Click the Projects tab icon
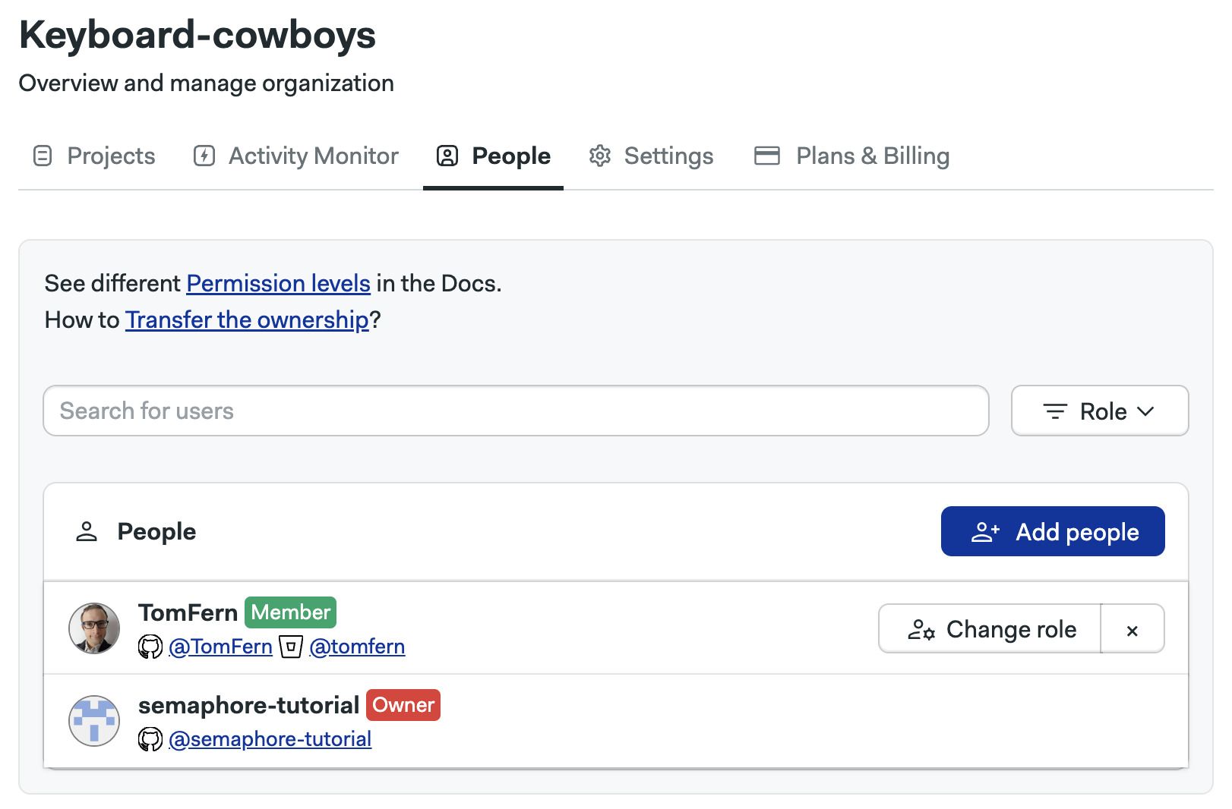This screenshot has width=1232, height=809. tap(43, 156)
